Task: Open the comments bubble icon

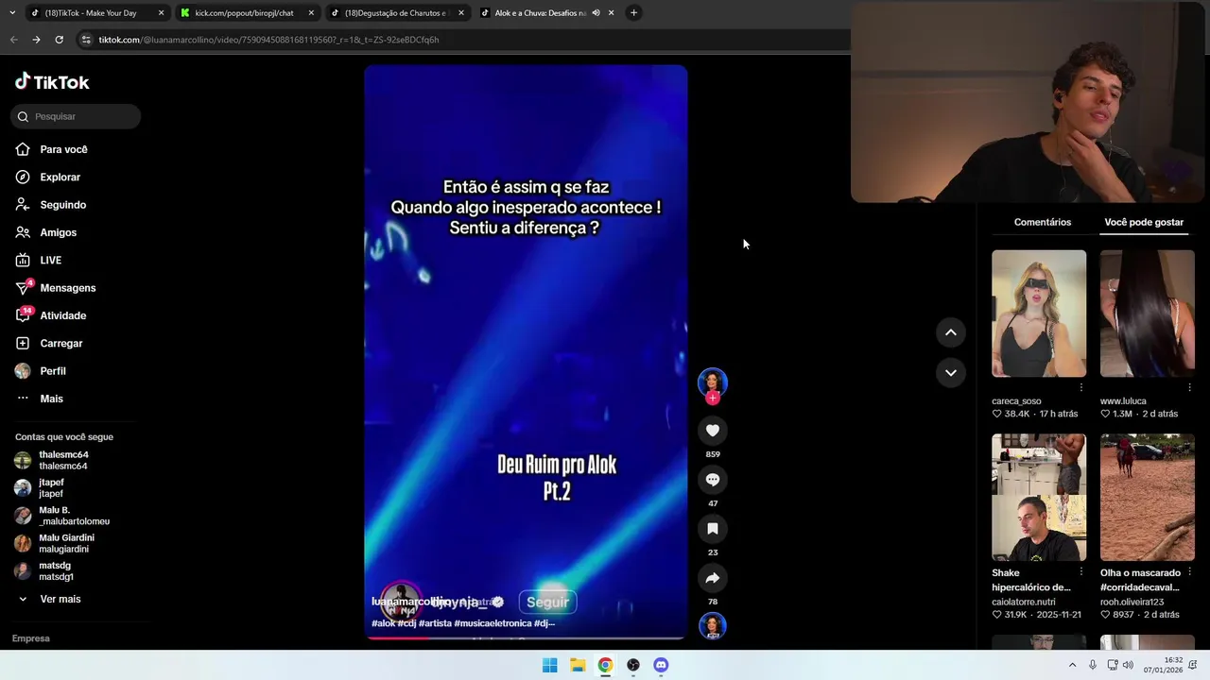Action: tap(713, 480)
